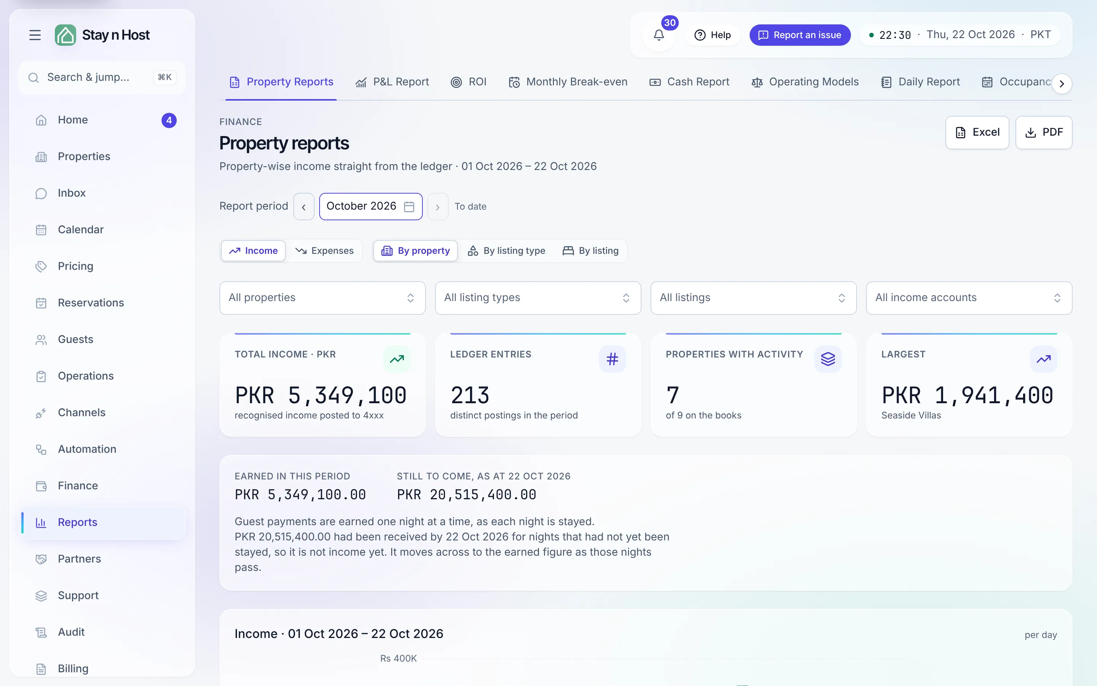Select By listing type grouping
The height and width of the screenshot is (686, 1097).
[x=506, y=251]
